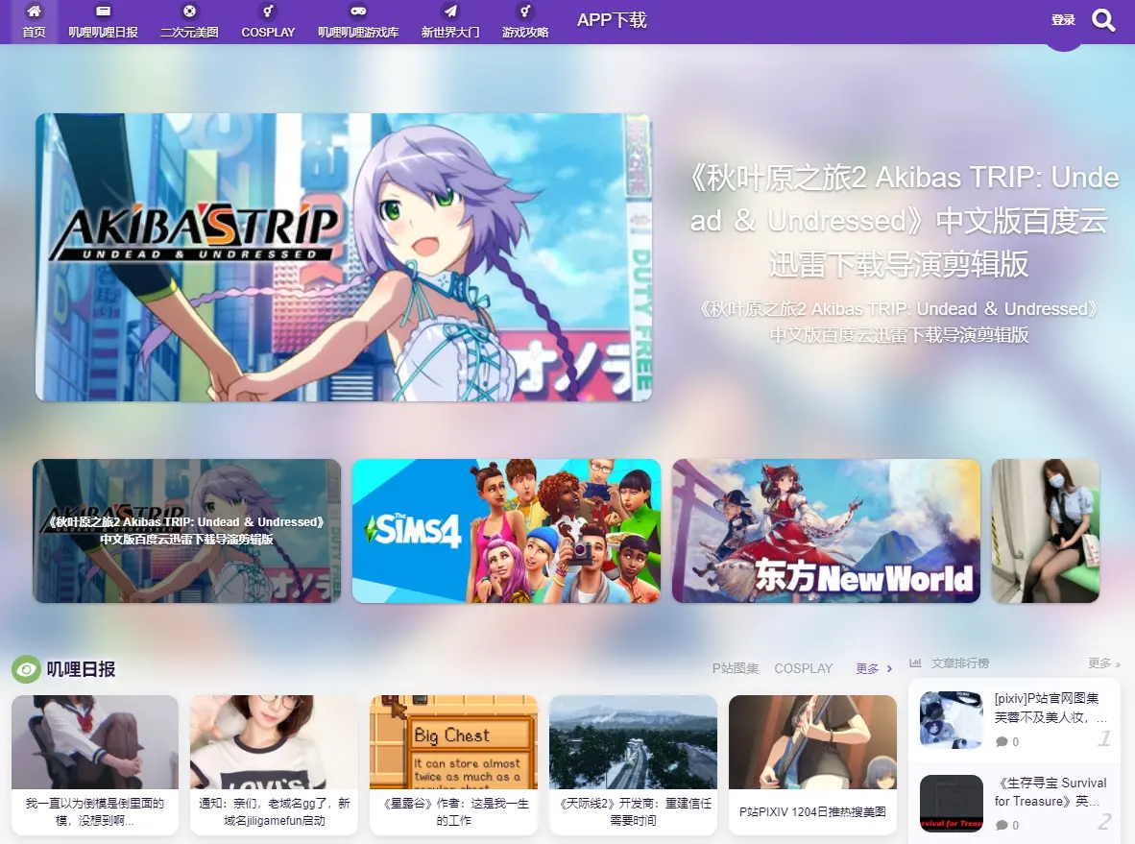The image size is (1135, 844).
Task: Open article 《星露谷》作者：这是我一生的工作
Action: 454,812
